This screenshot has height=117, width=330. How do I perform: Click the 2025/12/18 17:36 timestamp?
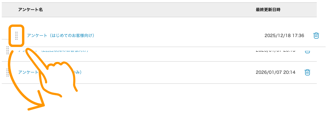[284, 36]
